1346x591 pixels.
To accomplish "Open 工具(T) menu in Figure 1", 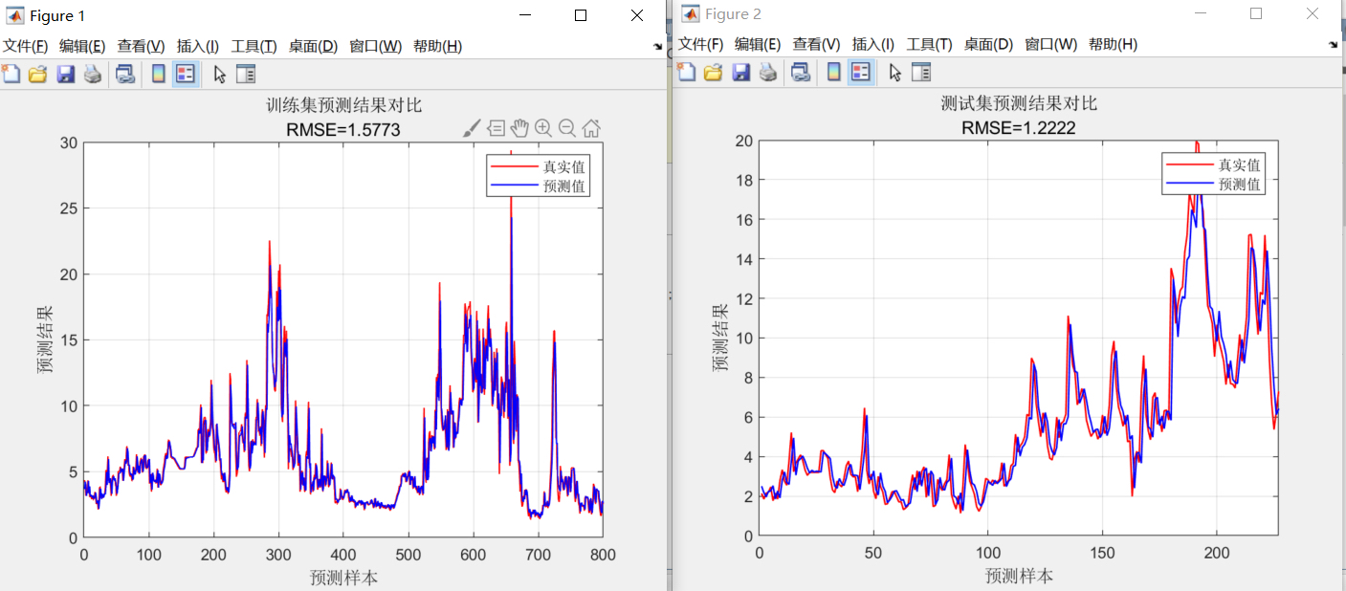I will [254, 46].
